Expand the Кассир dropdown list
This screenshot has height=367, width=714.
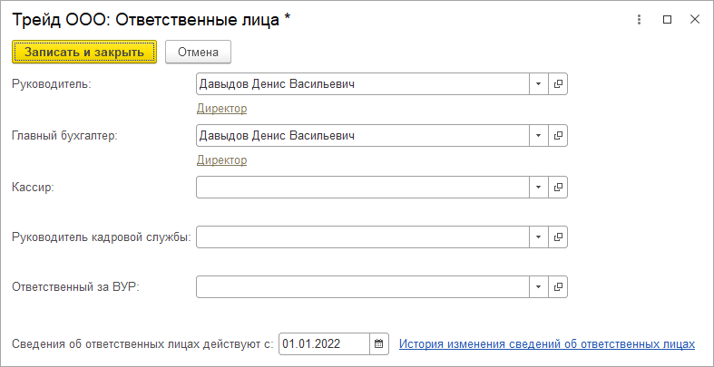[x=539, y=187]
